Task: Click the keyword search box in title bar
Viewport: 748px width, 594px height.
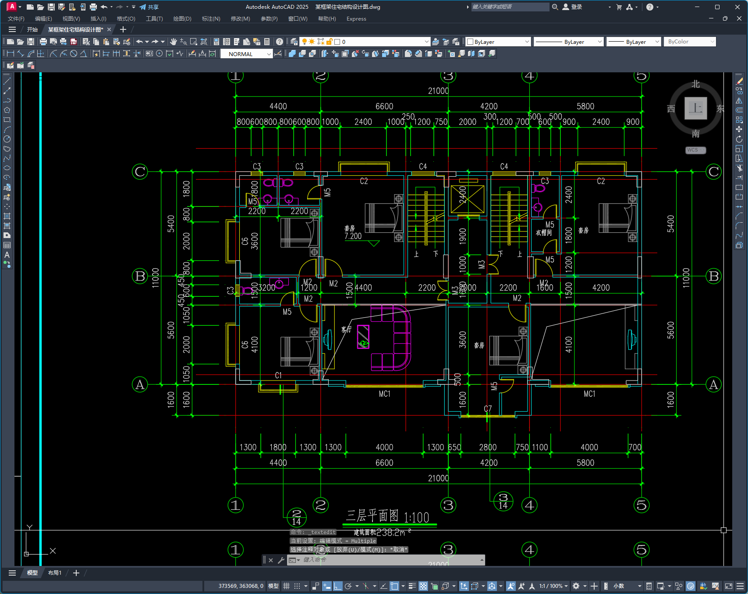Action: click(510, 7)
